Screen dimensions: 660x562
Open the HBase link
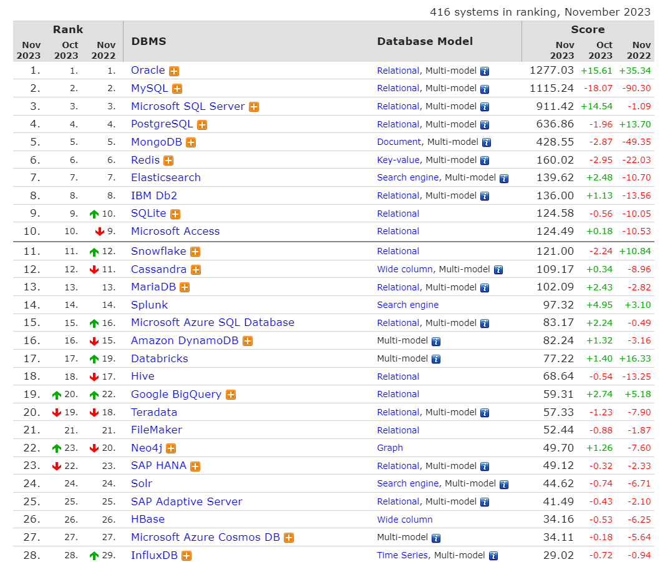148,520
